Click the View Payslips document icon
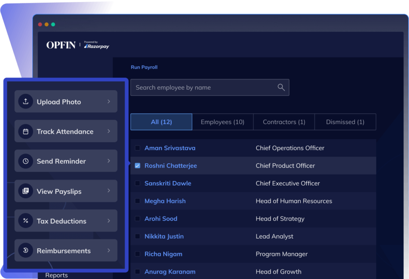This screenshot has width=409, height=279. [26, 191]
